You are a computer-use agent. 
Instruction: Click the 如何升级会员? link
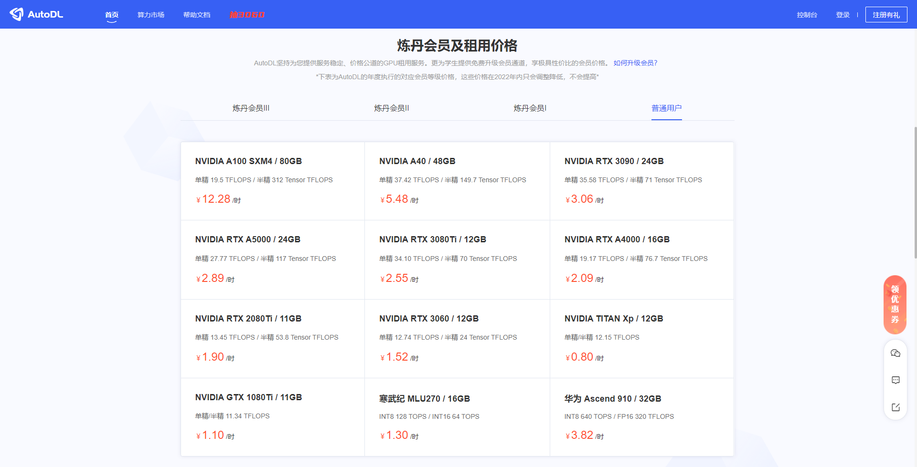(x=635, y=63)
